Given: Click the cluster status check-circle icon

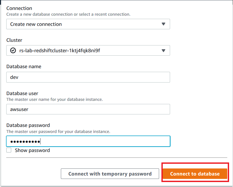Looking at the screenshot, I should (x=13, y=51).
